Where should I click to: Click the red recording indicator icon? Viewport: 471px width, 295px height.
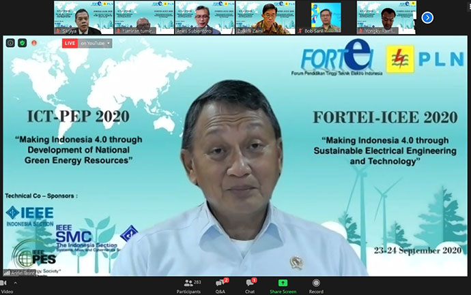[x=33, y=43]
